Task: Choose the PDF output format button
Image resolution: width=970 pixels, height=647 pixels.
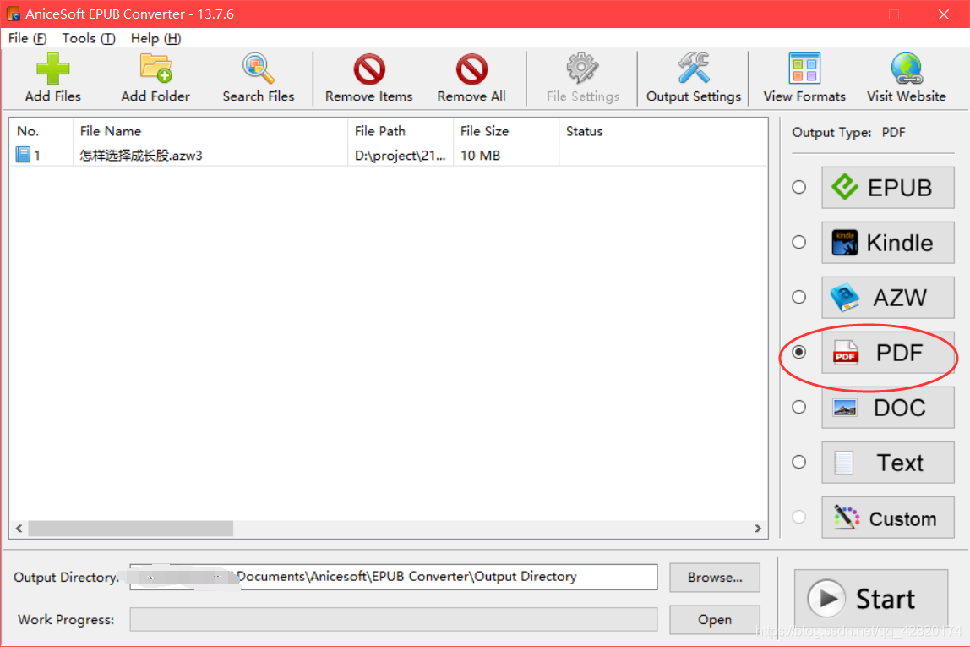Action: point(888,353)
